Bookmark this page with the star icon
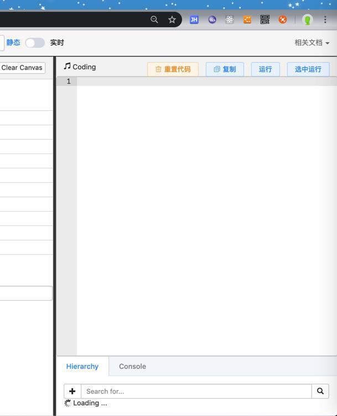Viewport: 337px width, 416px height. [x=172, y=19]
